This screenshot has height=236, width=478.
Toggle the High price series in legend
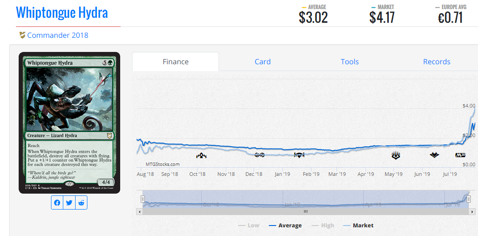click(x=323, y=226)
